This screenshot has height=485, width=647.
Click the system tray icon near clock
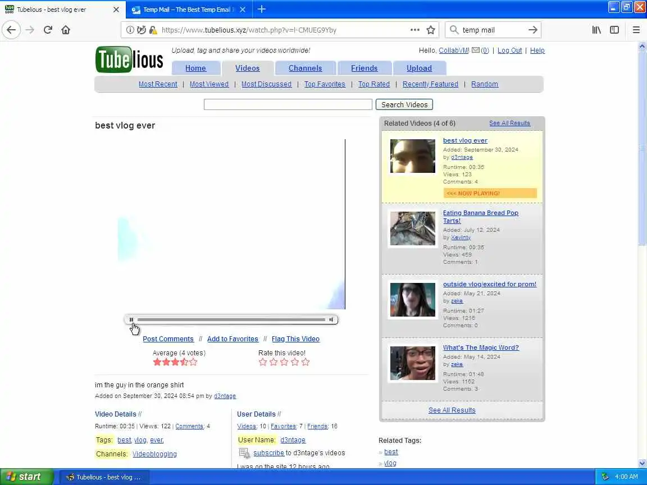coord(605,477)
